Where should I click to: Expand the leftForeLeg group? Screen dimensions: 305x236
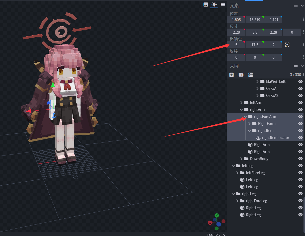[237, 173]
